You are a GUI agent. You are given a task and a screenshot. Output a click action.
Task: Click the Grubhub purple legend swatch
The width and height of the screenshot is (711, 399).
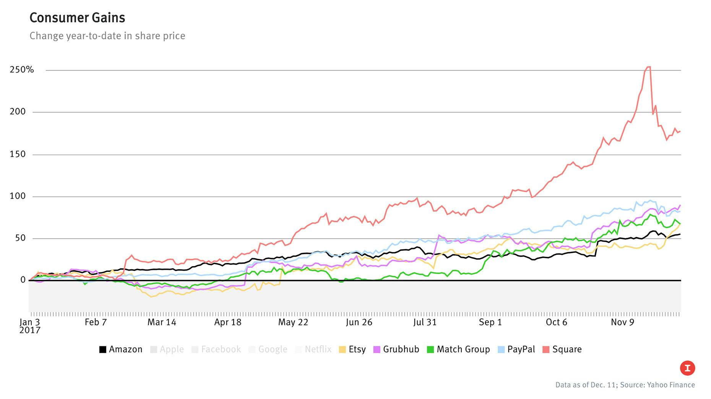point(377,349)
